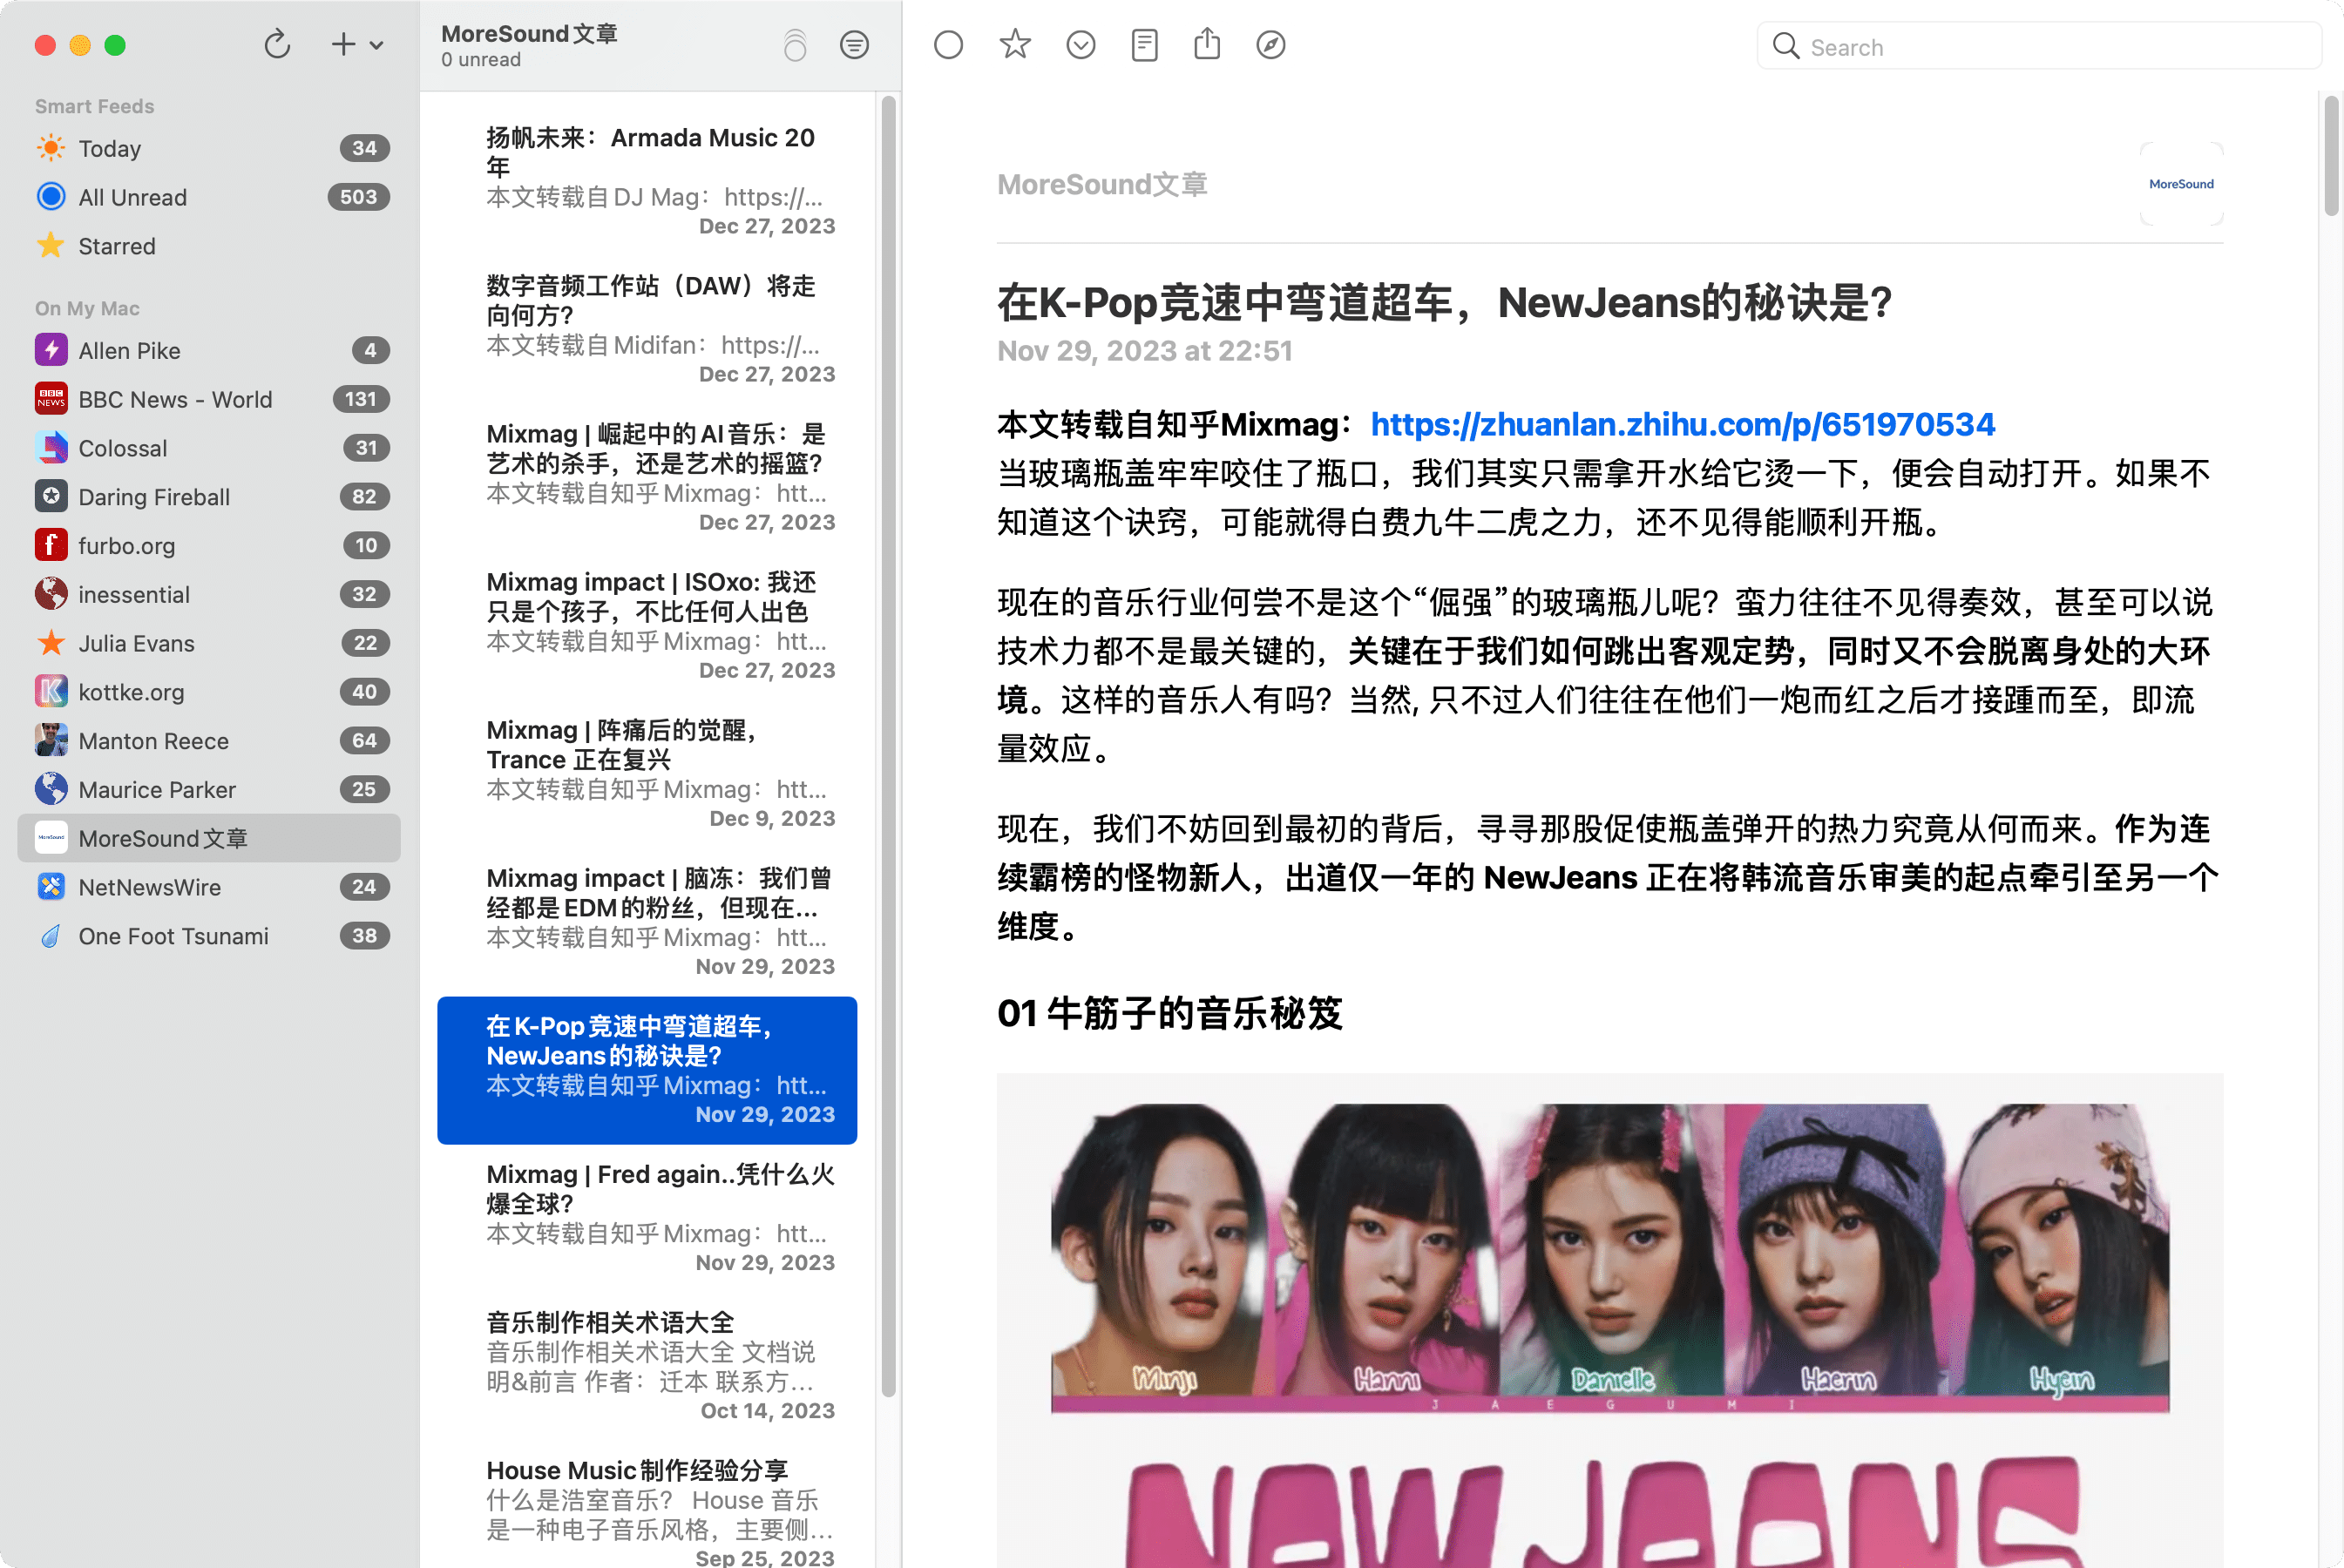The image size is (2344, 1568).
Task: Click the MoreSound文章 feed name in article header
Action: click(1102, 184)
